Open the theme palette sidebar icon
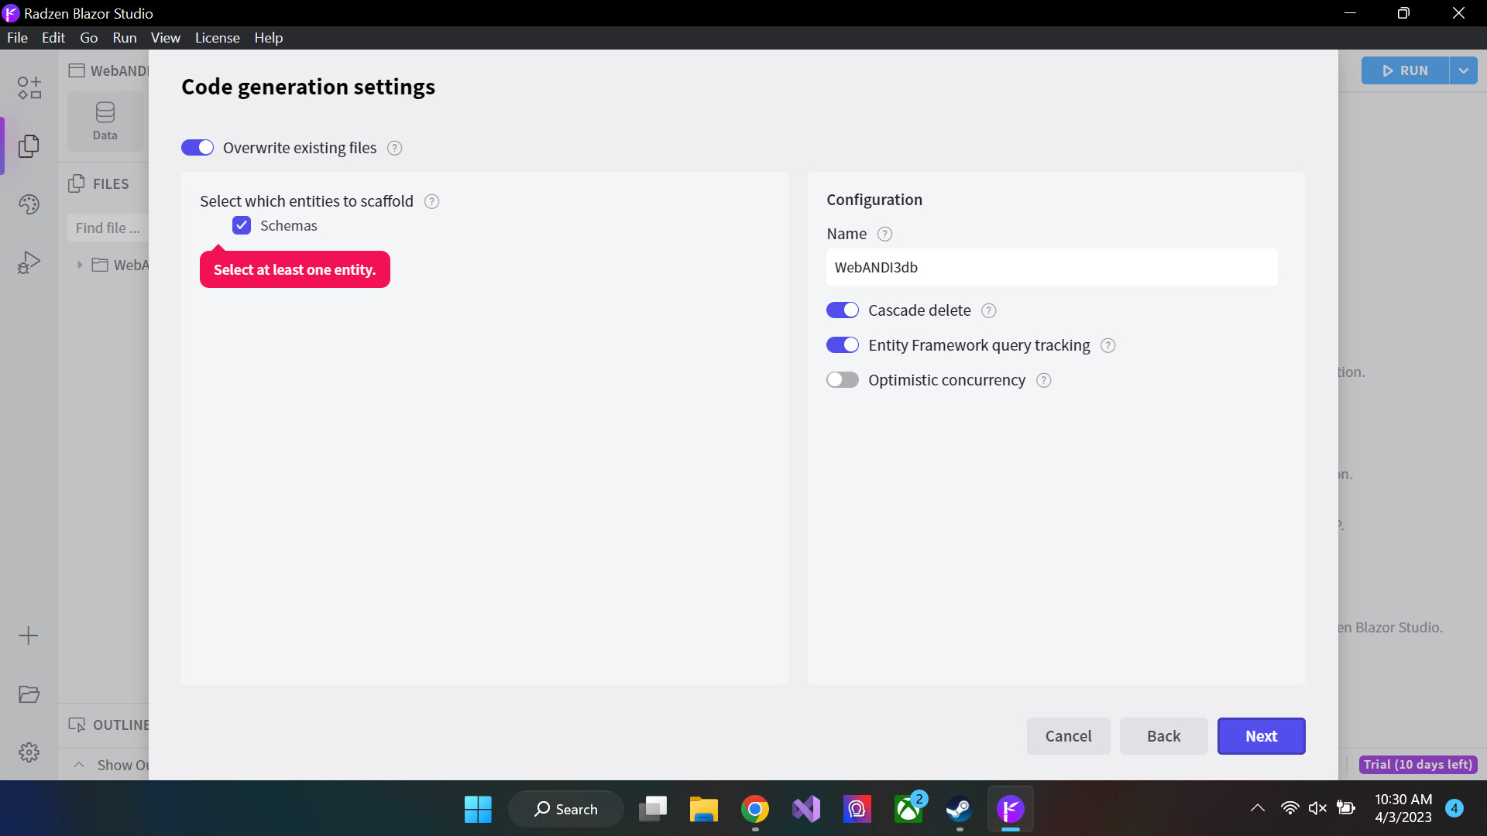 tap(29, 204)
